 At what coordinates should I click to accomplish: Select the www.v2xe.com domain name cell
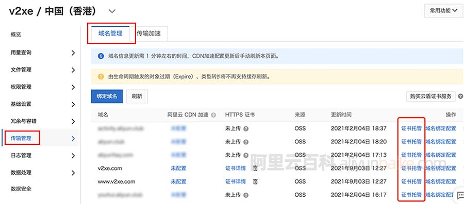(117, 181)
